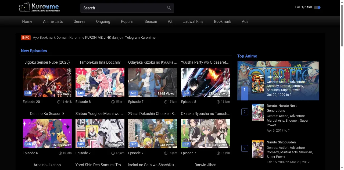Click Martial Arts genre under Boruto

point(275,121)
